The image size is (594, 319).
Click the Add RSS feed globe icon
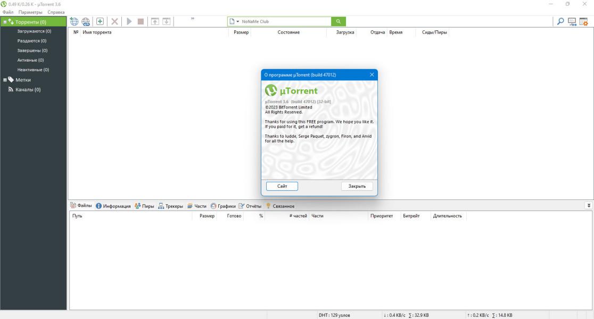86,22
